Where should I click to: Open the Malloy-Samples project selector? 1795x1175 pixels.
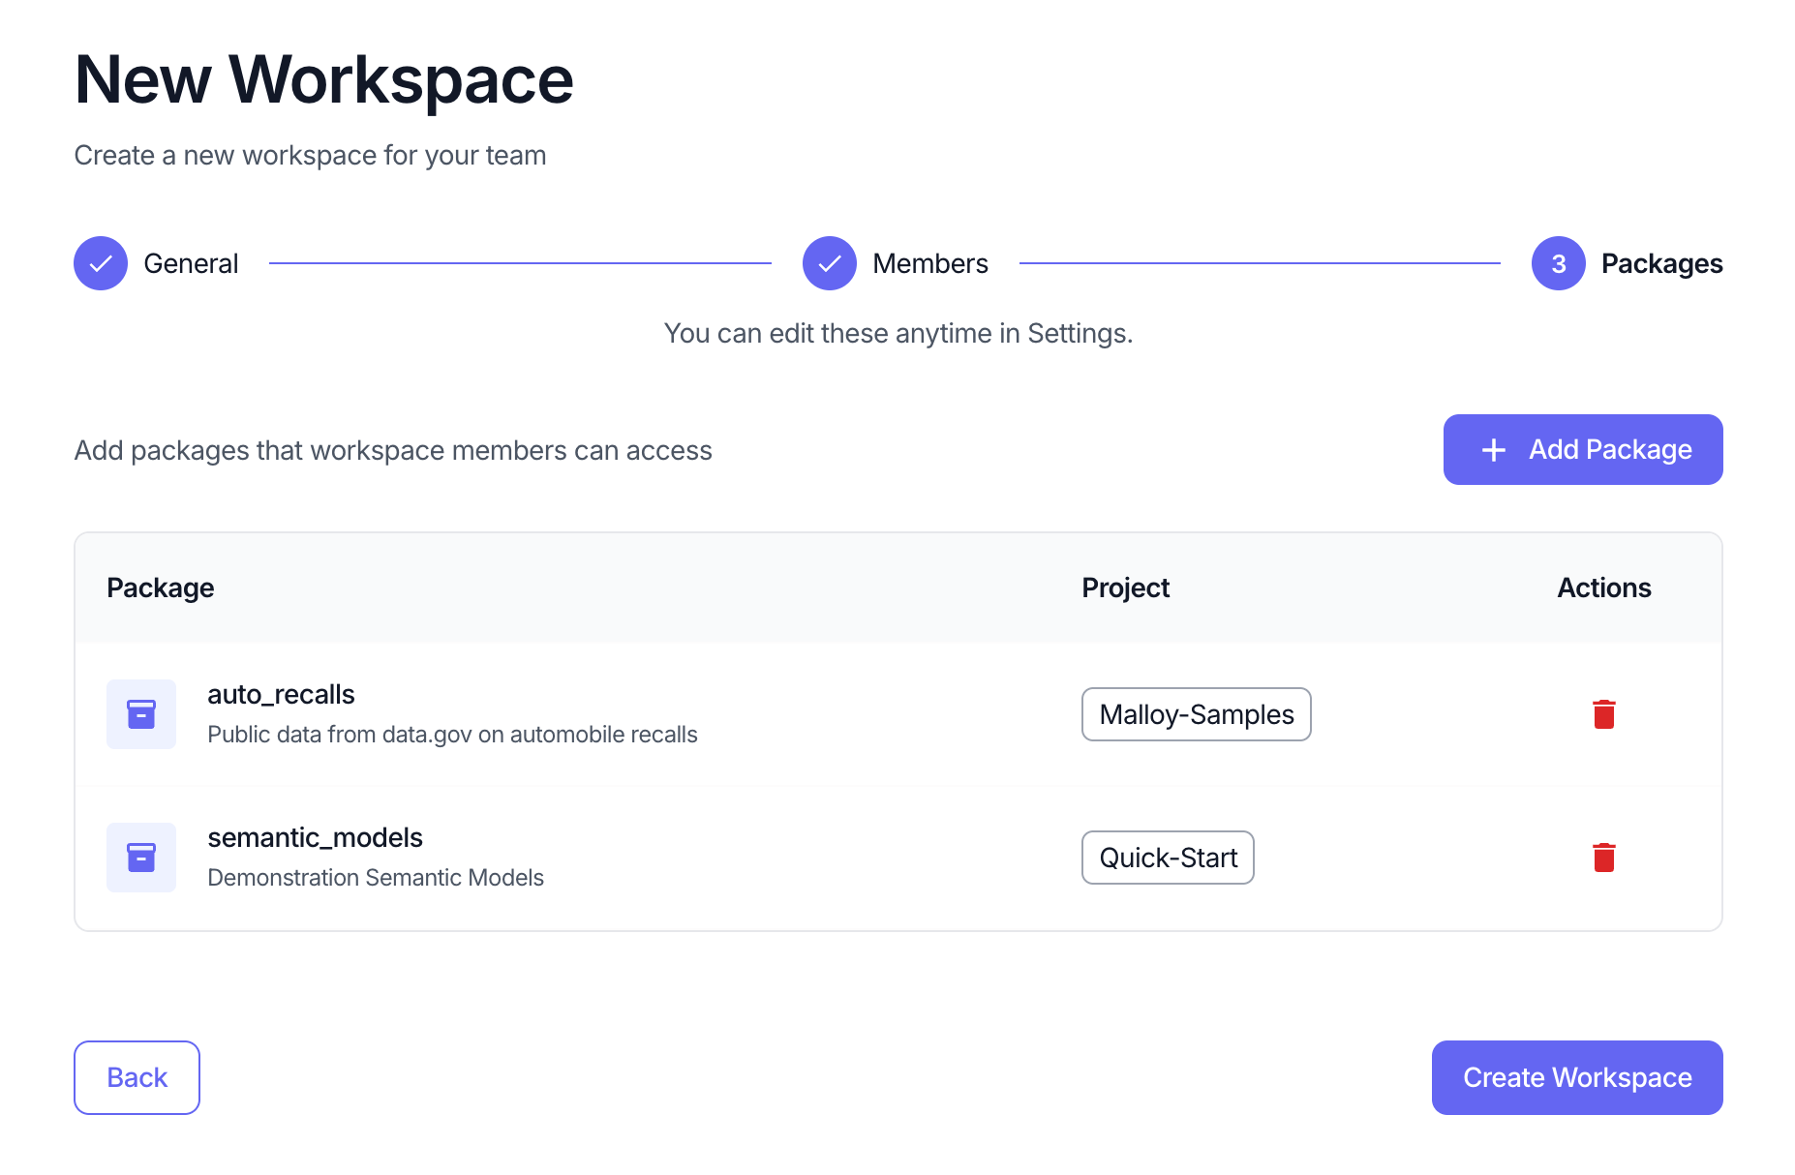point(1196,714)
